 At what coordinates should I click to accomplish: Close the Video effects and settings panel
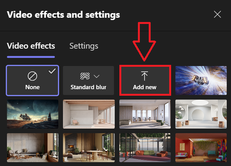(x=217, y=14)
